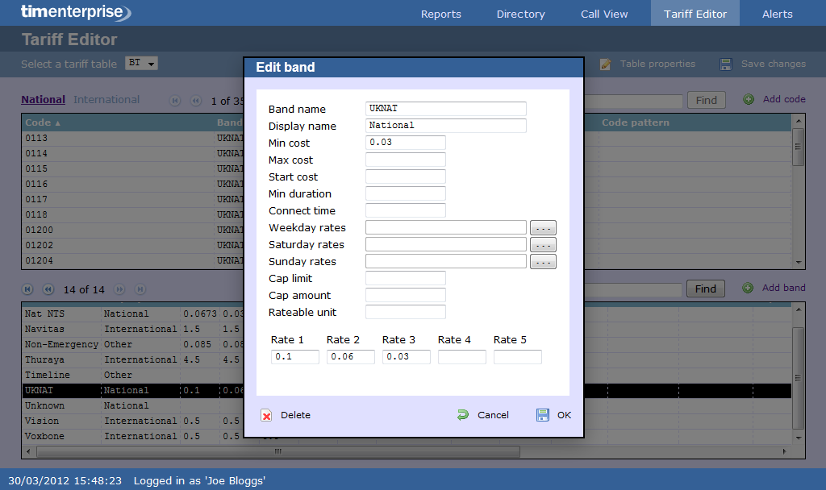The width and height of the screenshot is (826, 490).
Task: Go to first page of bands list
Action: (27, 289)
